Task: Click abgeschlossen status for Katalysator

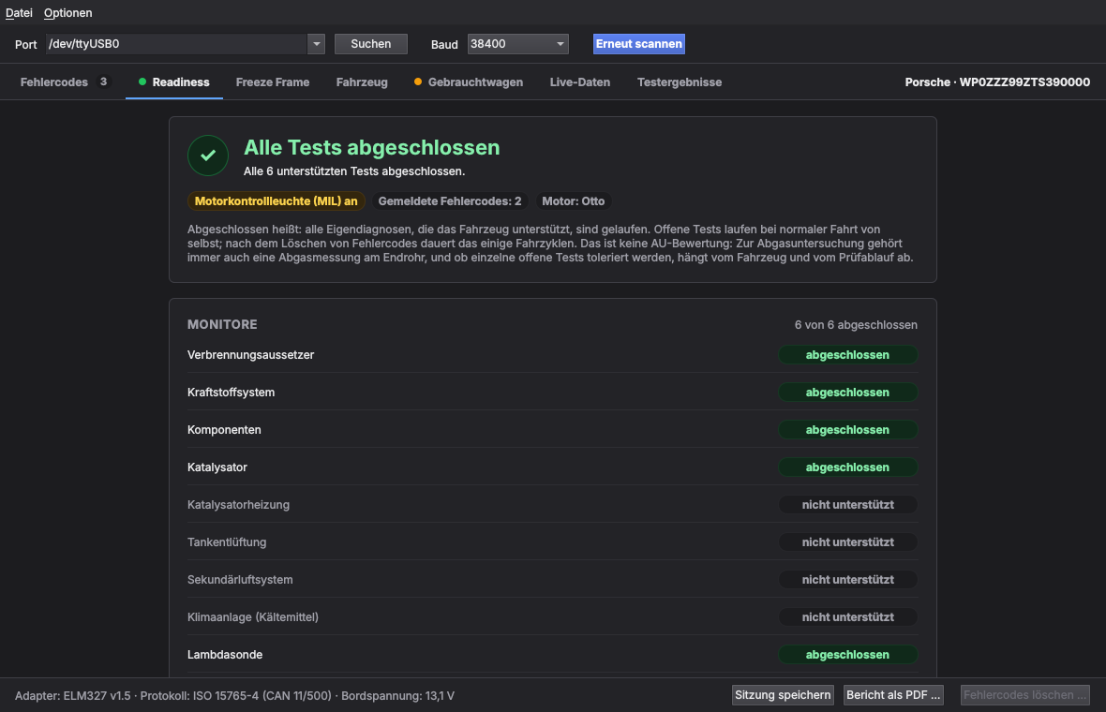Action: pos(848,467)
